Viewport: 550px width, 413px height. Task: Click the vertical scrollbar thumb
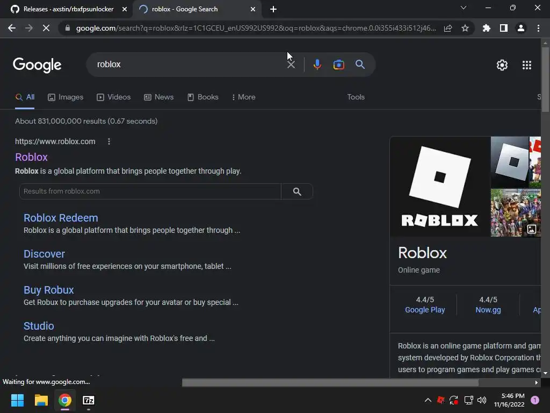click(x=545, y=80)
